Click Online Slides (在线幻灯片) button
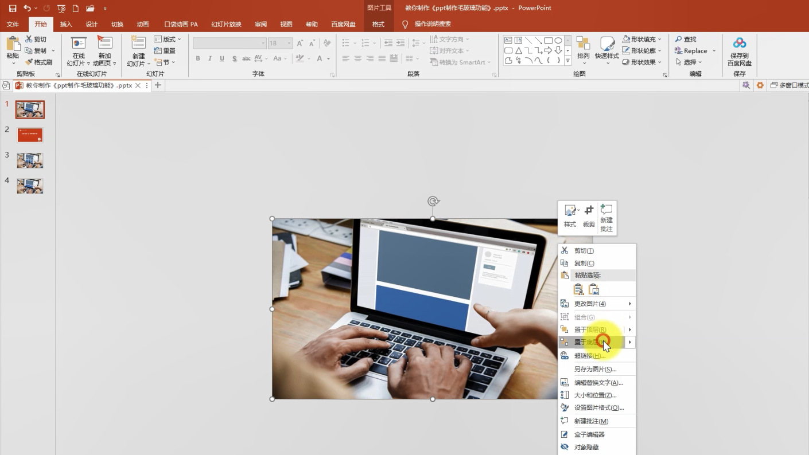 pos(78,51)
